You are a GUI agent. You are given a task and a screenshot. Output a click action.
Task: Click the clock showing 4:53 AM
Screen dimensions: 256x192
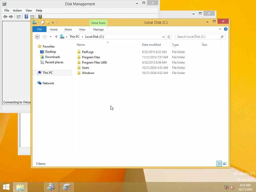245,185
